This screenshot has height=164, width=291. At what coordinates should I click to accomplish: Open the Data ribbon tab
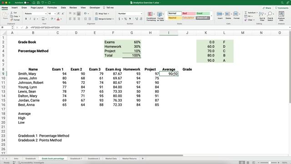tap(63, 8)
